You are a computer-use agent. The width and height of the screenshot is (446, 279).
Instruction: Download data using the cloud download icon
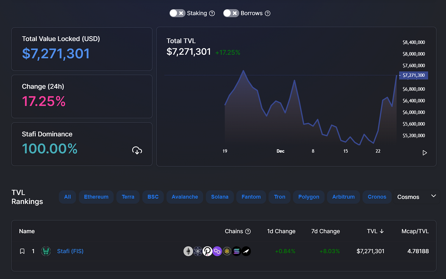coord(137,150)
